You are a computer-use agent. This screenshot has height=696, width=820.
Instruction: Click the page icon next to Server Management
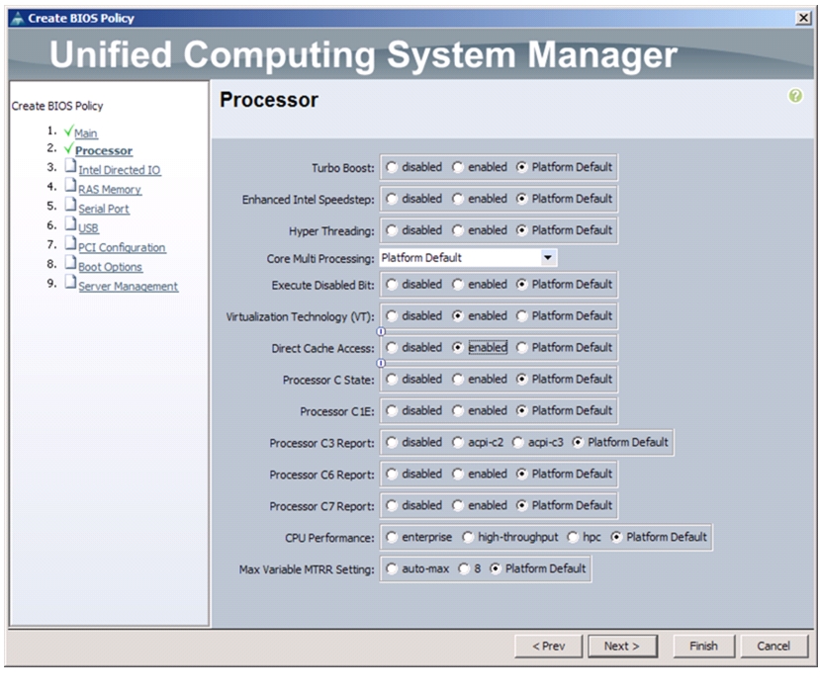(x=70, y=282)
